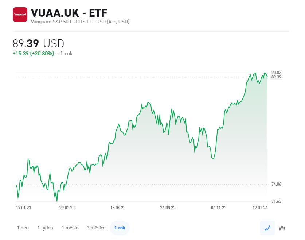Click the Vanguard logo icon
305x240 pixels.
pos(20,15)
